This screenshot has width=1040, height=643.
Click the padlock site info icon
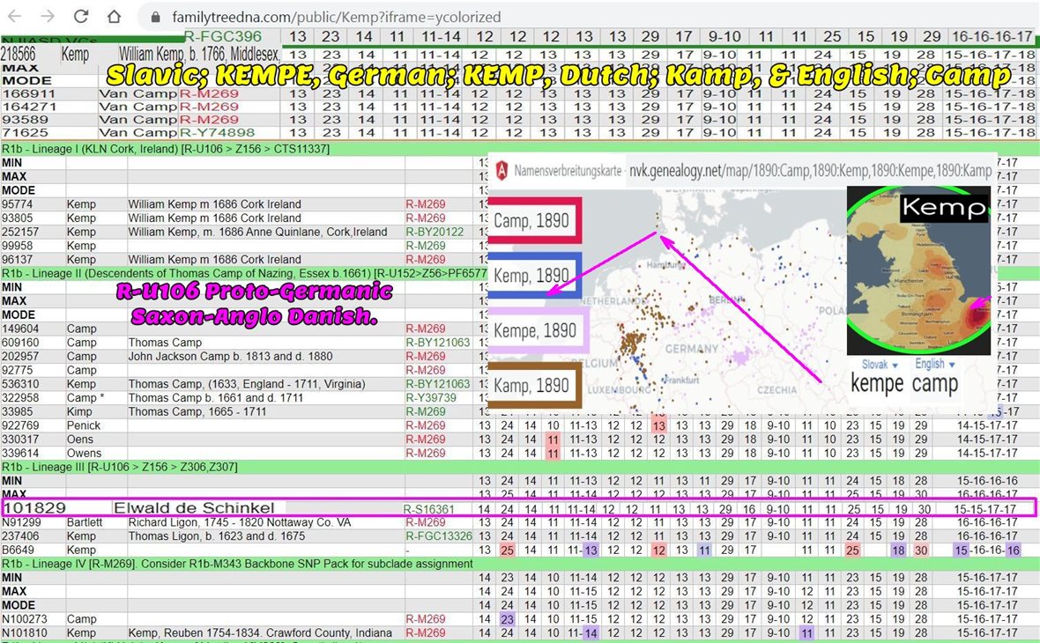[x=156, y=17]
